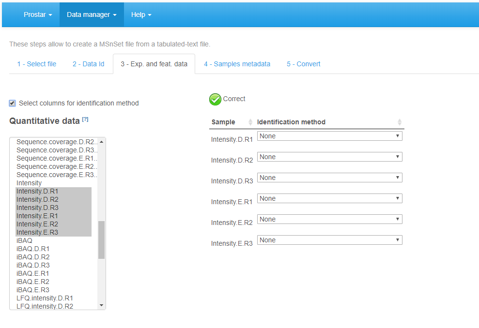Click the sort arrows on the Sample column
The image size is (479, 328).
coord(251,122)
